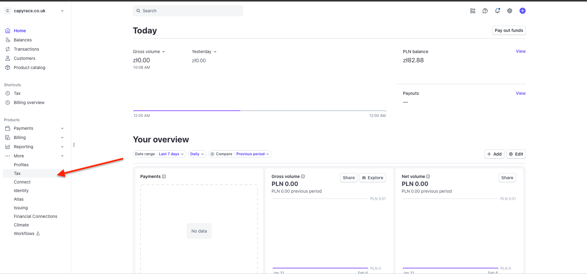The height and width of the screenshot is (274, 587).
Task: Open the Last 7 days date range dropdown
Action: 171,154
